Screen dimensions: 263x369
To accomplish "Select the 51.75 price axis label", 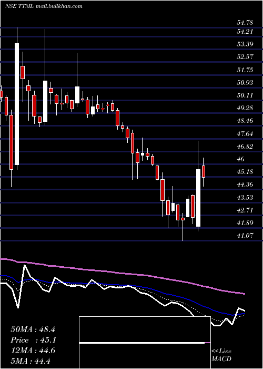I will click(245, 70).
